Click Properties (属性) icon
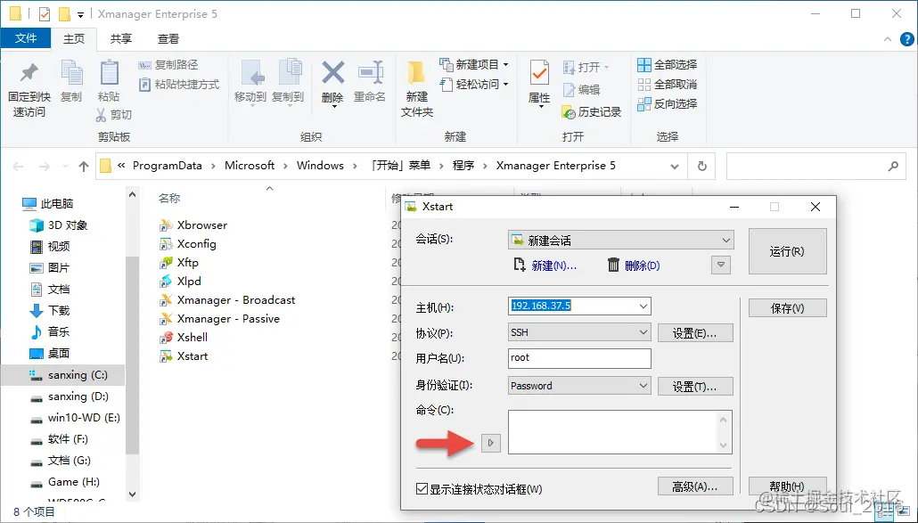The width and height of the screenshot is (918, 523). click(x=539, y=74)
